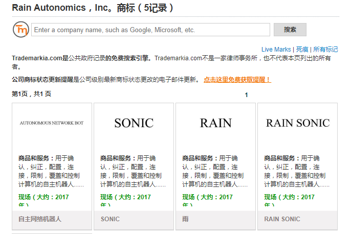Click the green 现场 status in RAIN SONIC card

tap(290, 200)
